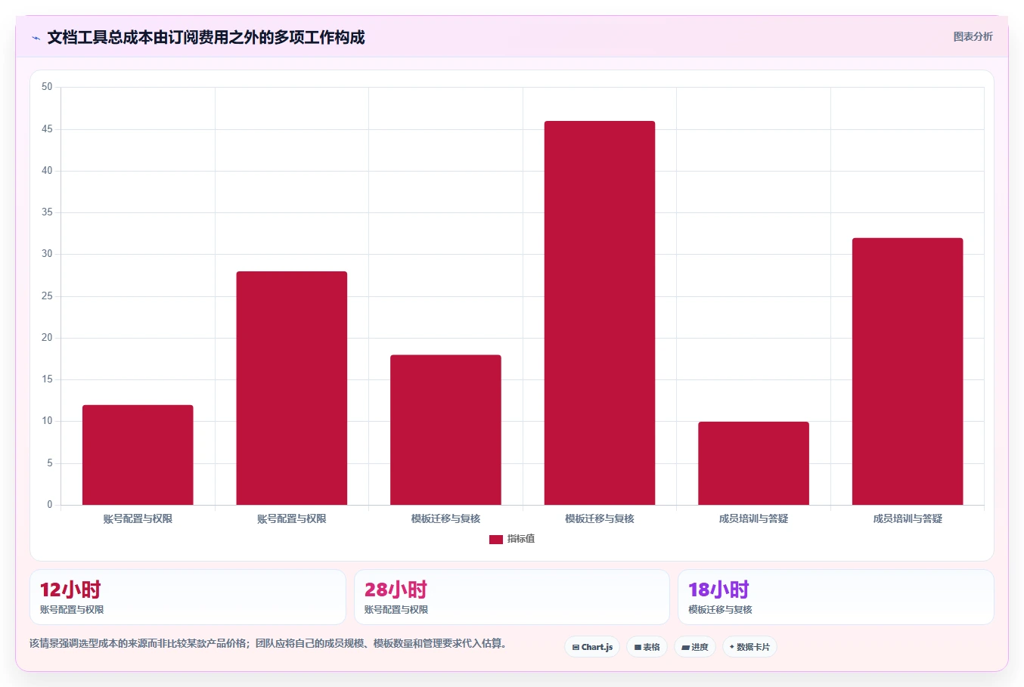Screen dimensions: 1024x687
Task: Click the 账号配置与权限 bar with value 28
Action: point(292,388)
